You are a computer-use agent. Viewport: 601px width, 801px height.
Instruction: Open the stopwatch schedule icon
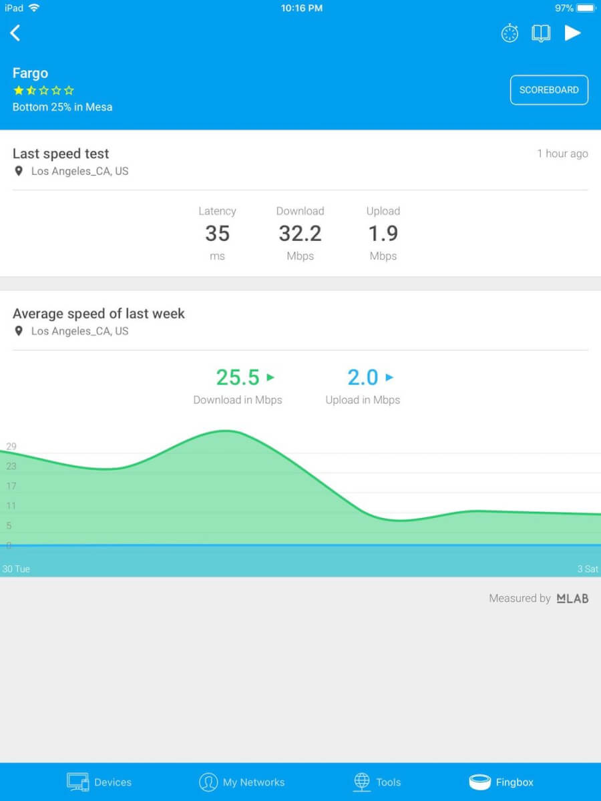pyautogui.click(x=510, y=33)
